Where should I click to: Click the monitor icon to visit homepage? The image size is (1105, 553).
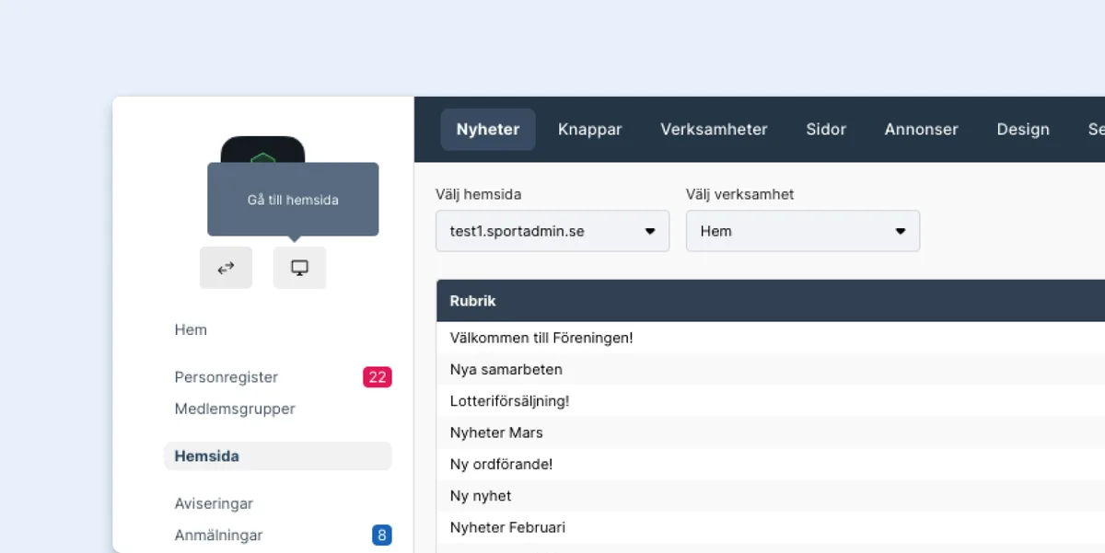[299, 268]
